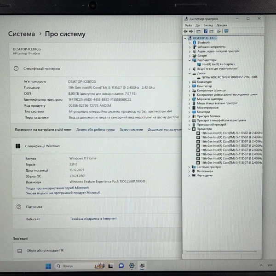Open Домен або робоча група link
The height and width of the screenshot is (276, 276).
95,130
